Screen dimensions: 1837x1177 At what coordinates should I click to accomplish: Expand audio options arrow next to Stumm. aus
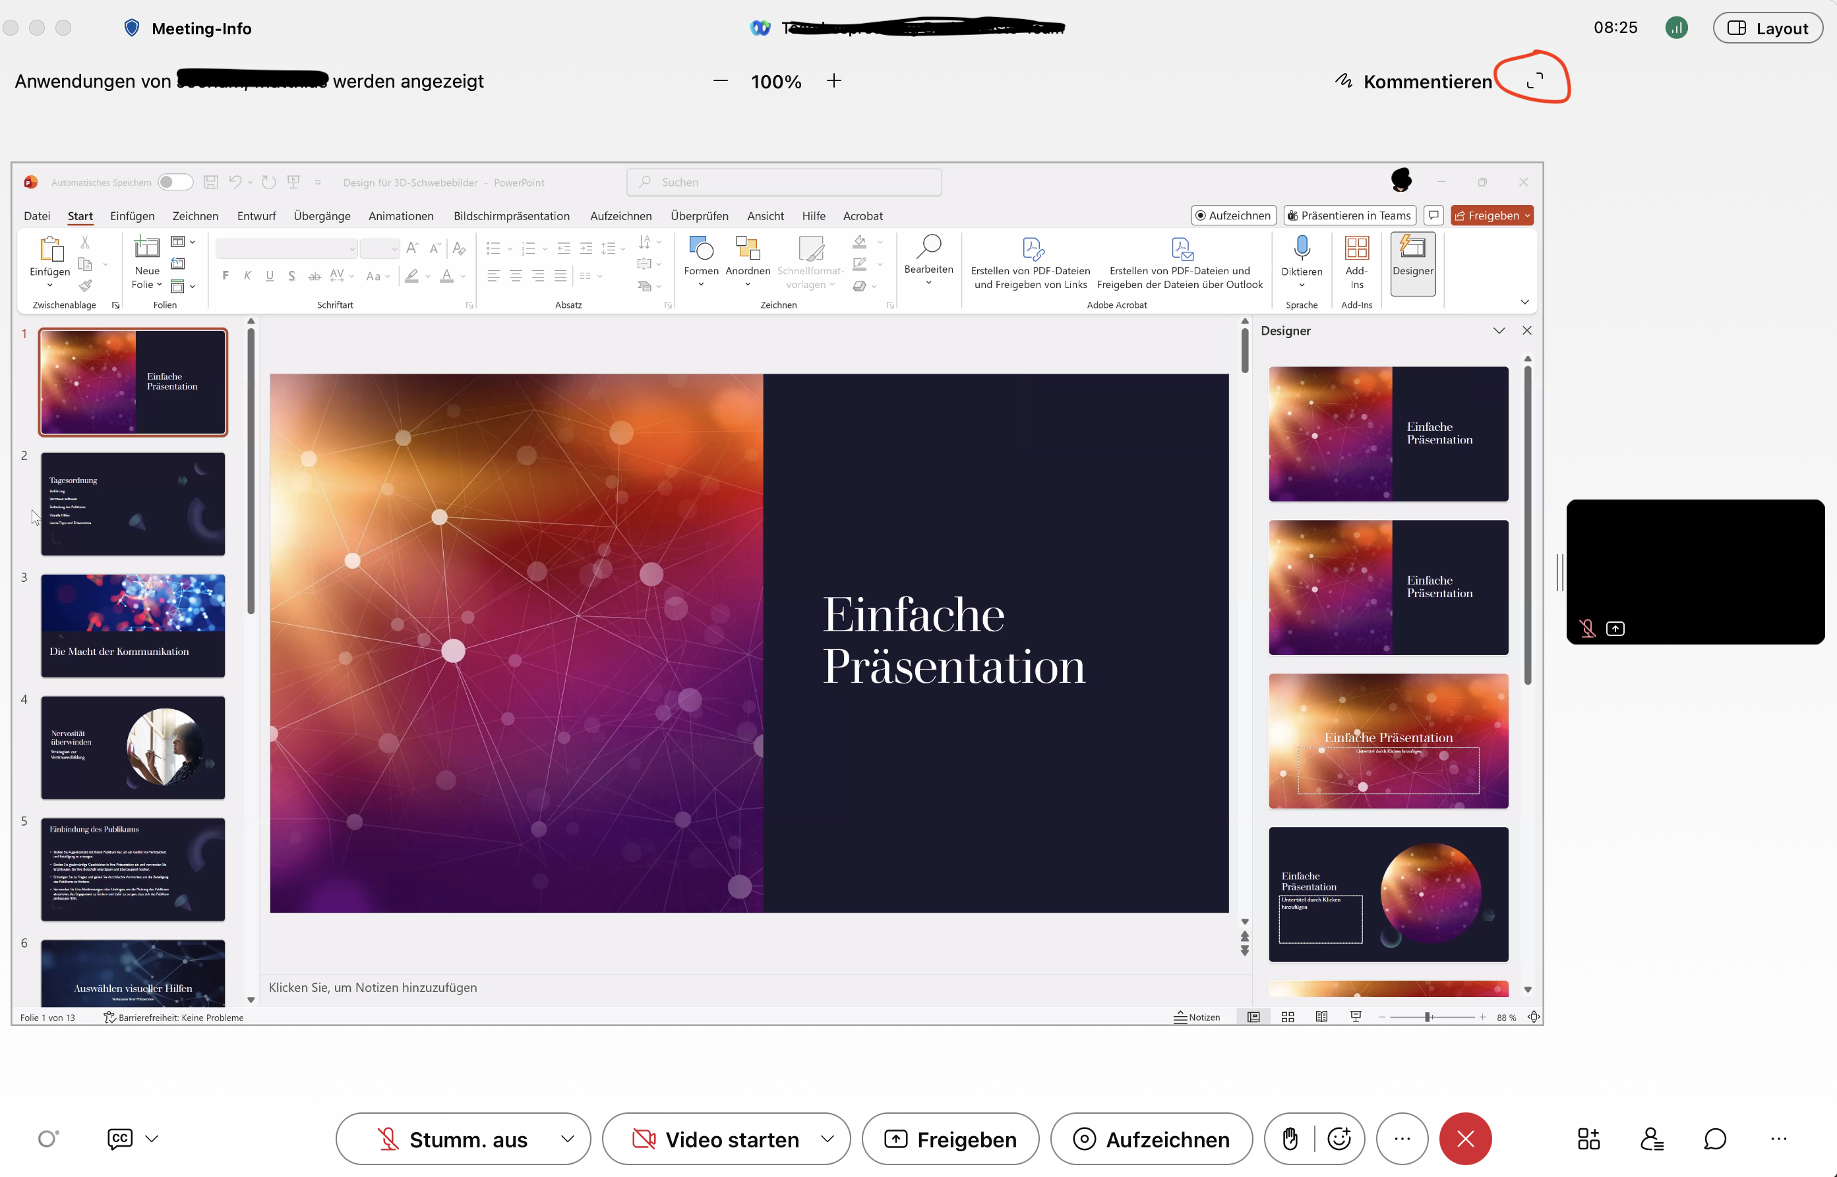567,1139
